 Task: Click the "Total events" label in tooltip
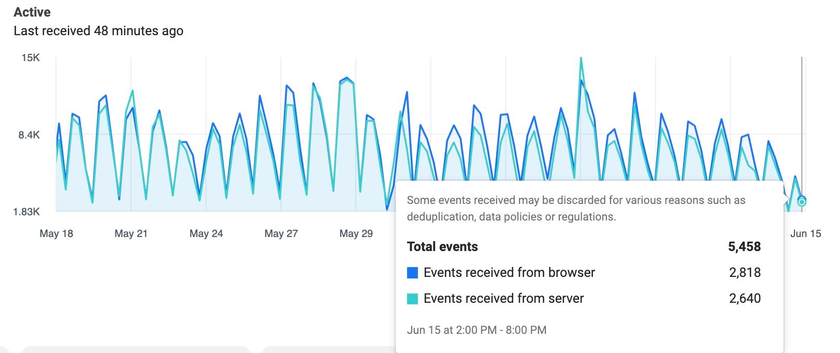tap(442, 247)
